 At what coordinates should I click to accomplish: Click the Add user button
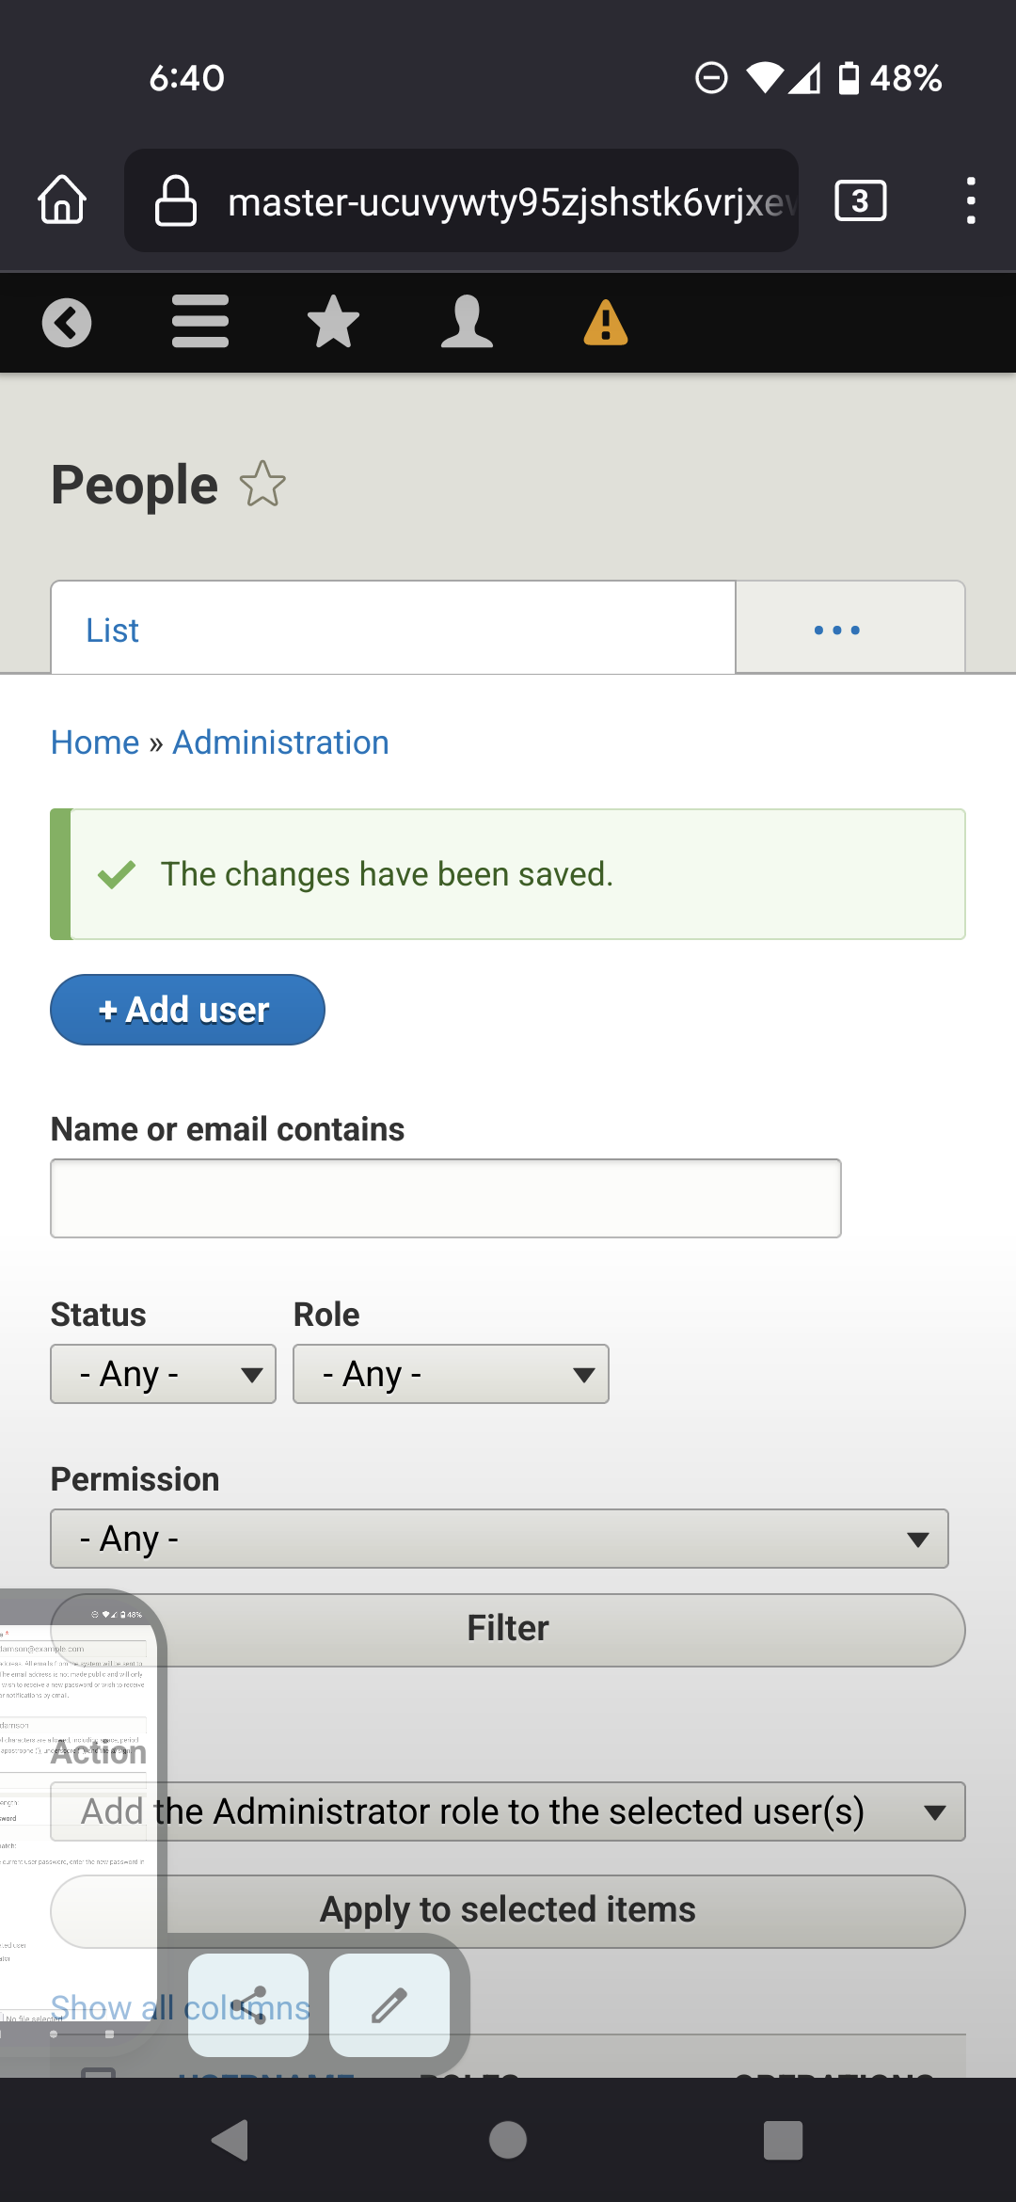(187, 1010)
